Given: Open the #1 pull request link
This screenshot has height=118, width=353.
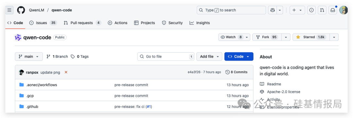Looking at the screenshot, I should (149, 107).
